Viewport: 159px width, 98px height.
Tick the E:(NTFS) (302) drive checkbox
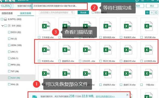(2, 19)
